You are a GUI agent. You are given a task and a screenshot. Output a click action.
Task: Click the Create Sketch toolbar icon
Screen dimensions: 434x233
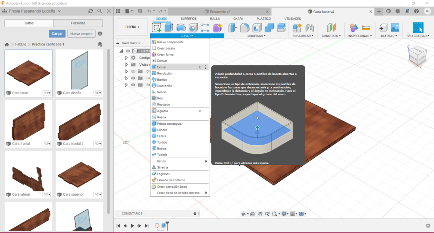coord(157,28)
